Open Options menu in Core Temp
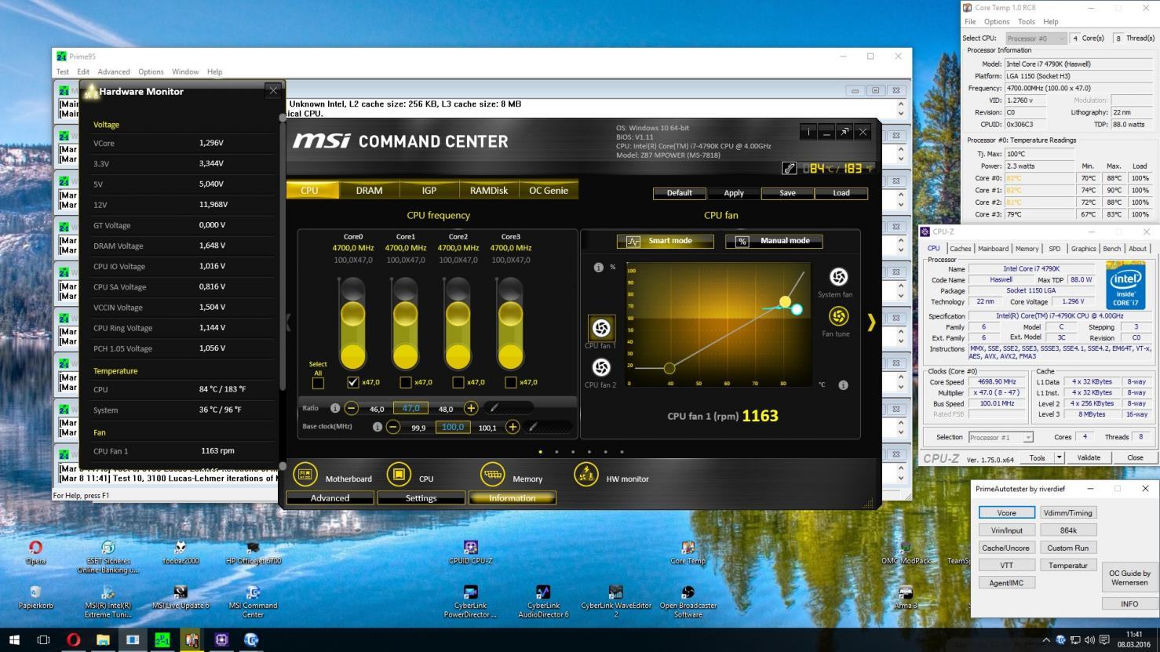Screen dimensions: 1160x652 (996, 22)
